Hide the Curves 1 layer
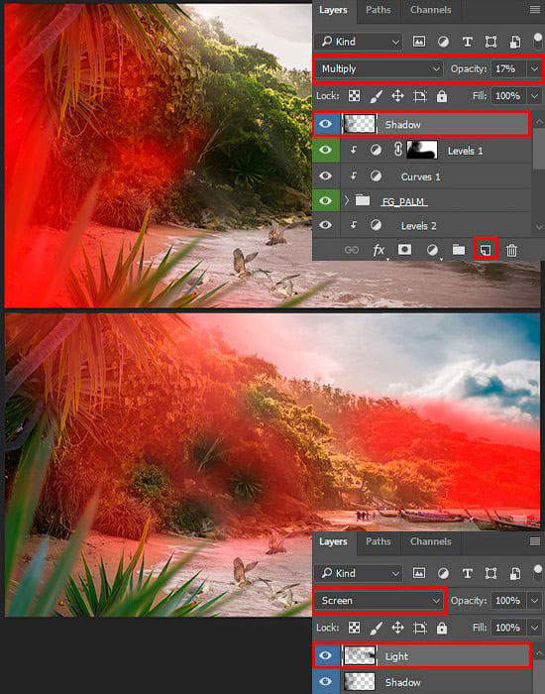Screen dimensions: 545x694 pos(326,175)
